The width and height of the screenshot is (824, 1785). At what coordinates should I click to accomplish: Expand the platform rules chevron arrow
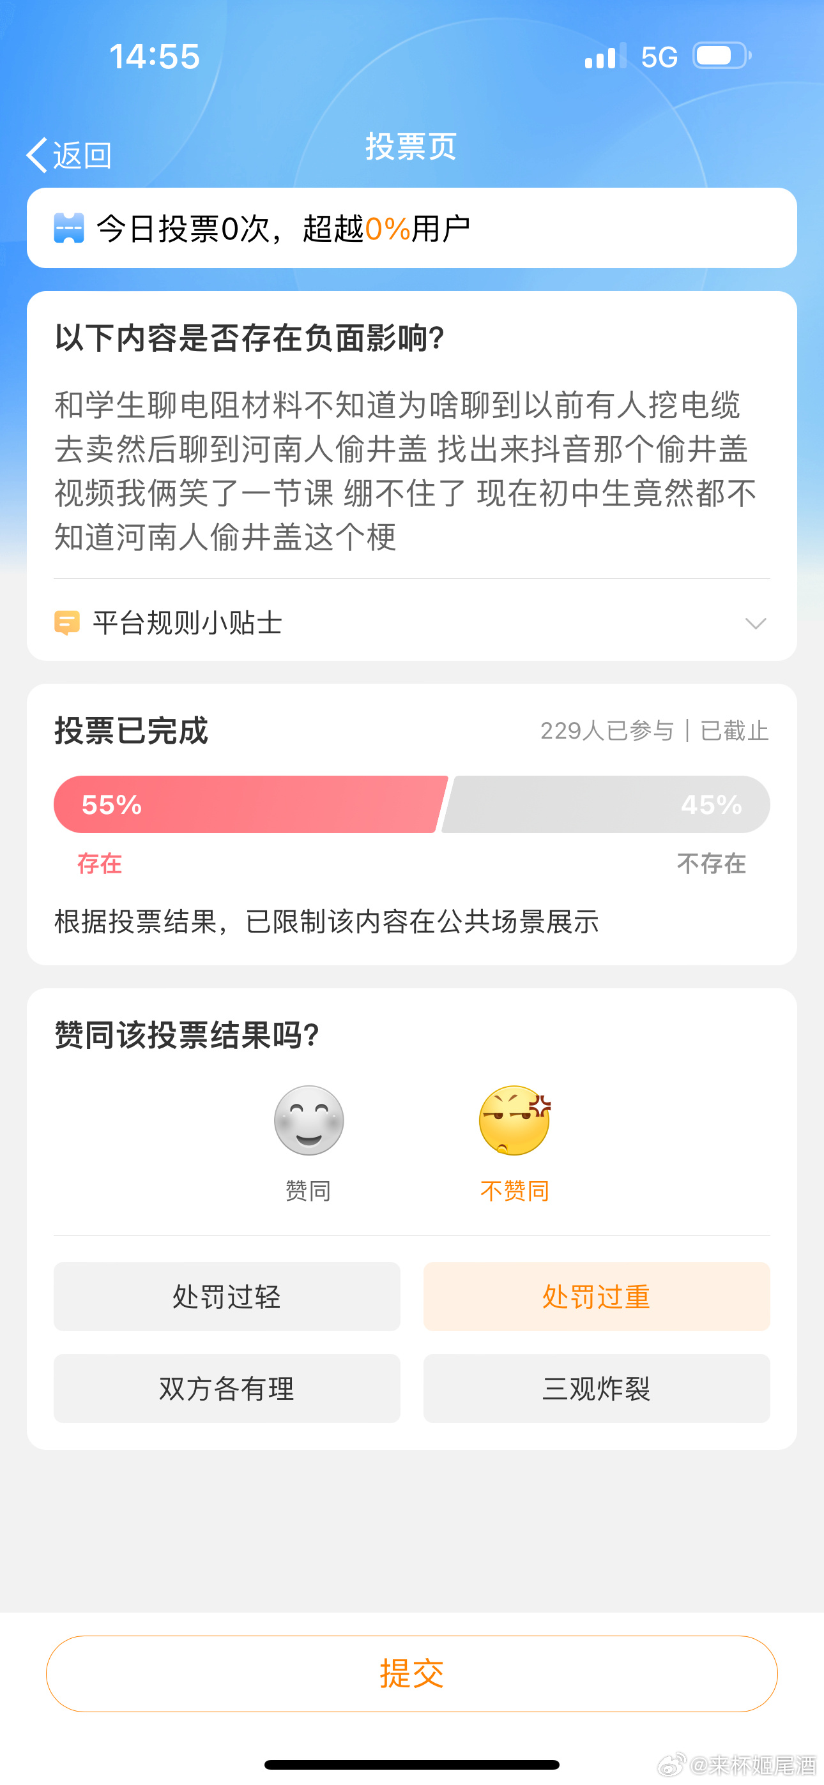[754, 623]
